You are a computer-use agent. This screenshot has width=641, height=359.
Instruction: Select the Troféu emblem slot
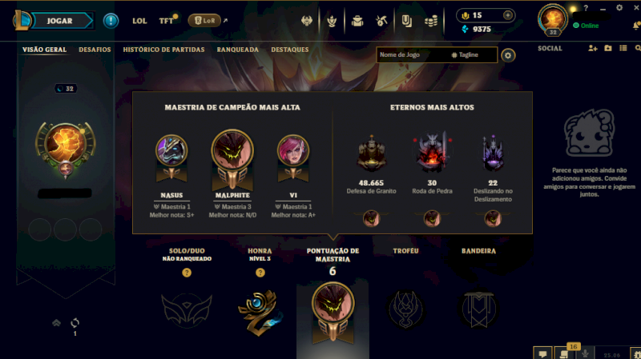pyautogui.click(x=405, y=309)
